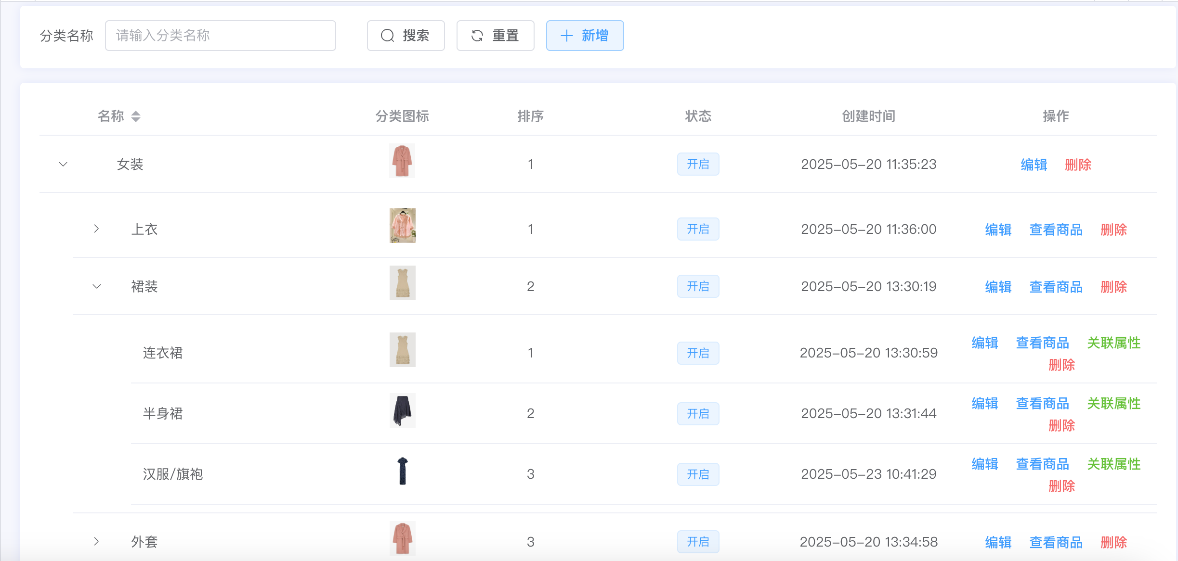
Task: Click the 汉服/旗袍 dress icon image
Action: point(402,471)
